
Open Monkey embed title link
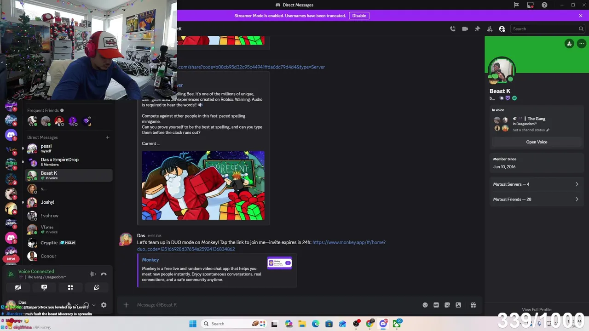[x=150, y=260]
